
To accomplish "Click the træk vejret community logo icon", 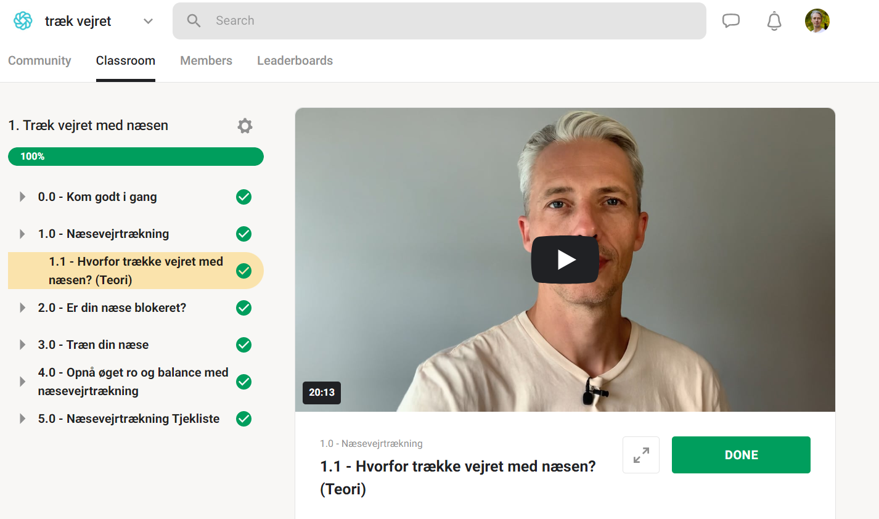I will point(23,21).
